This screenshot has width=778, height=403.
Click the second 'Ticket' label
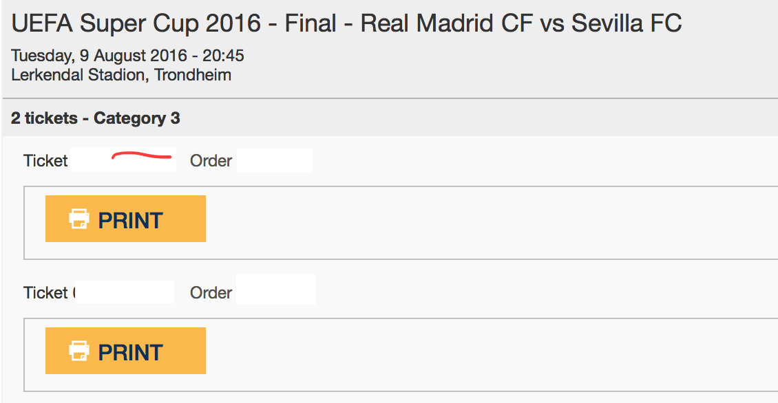point(45,292)
